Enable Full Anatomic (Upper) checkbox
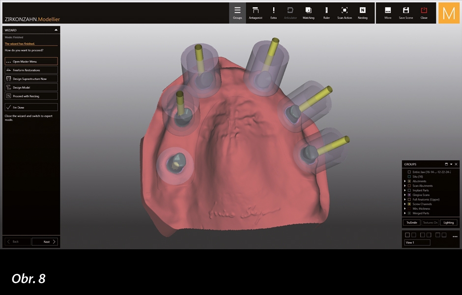Viewport: 462px width, 295px height. coord(409,199)
